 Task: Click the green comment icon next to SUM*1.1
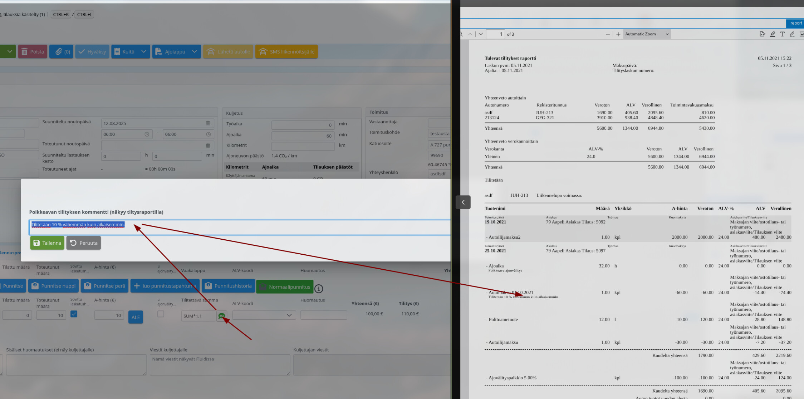click(221, 316)
